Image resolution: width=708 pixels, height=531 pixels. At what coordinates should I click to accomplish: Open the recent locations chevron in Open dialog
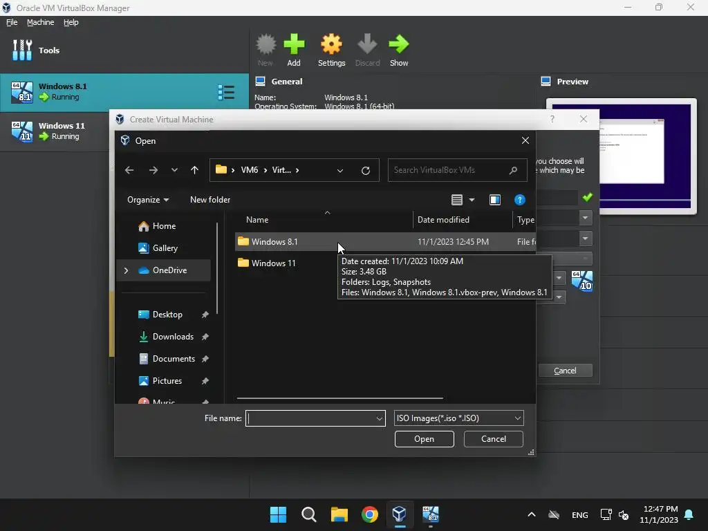click(174, 170)
